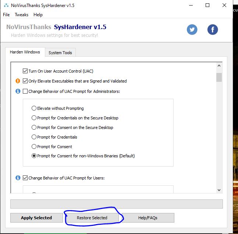Click the empty progress bar above the buttons
The image size is (238, 234).
pyautogui.click(x=117, y=204)
